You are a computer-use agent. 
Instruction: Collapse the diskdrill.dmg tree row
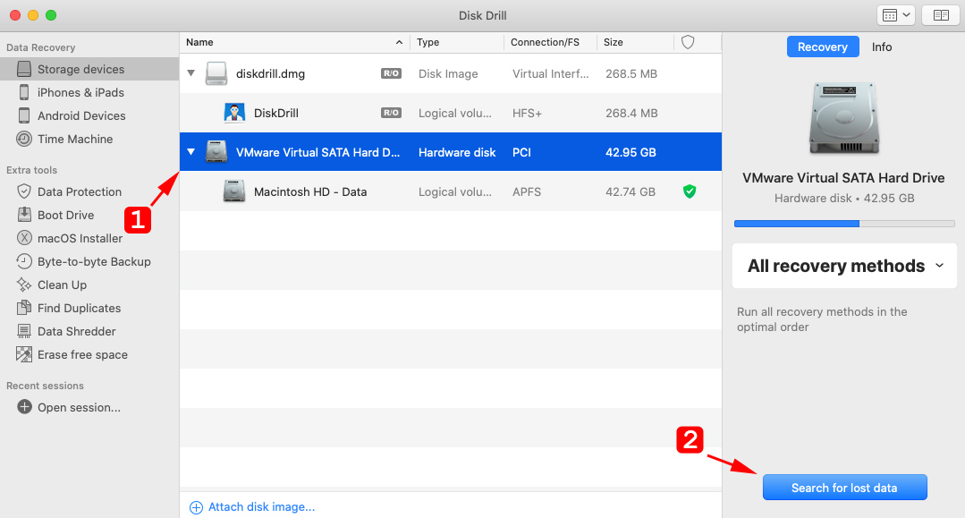click(191, 73)
